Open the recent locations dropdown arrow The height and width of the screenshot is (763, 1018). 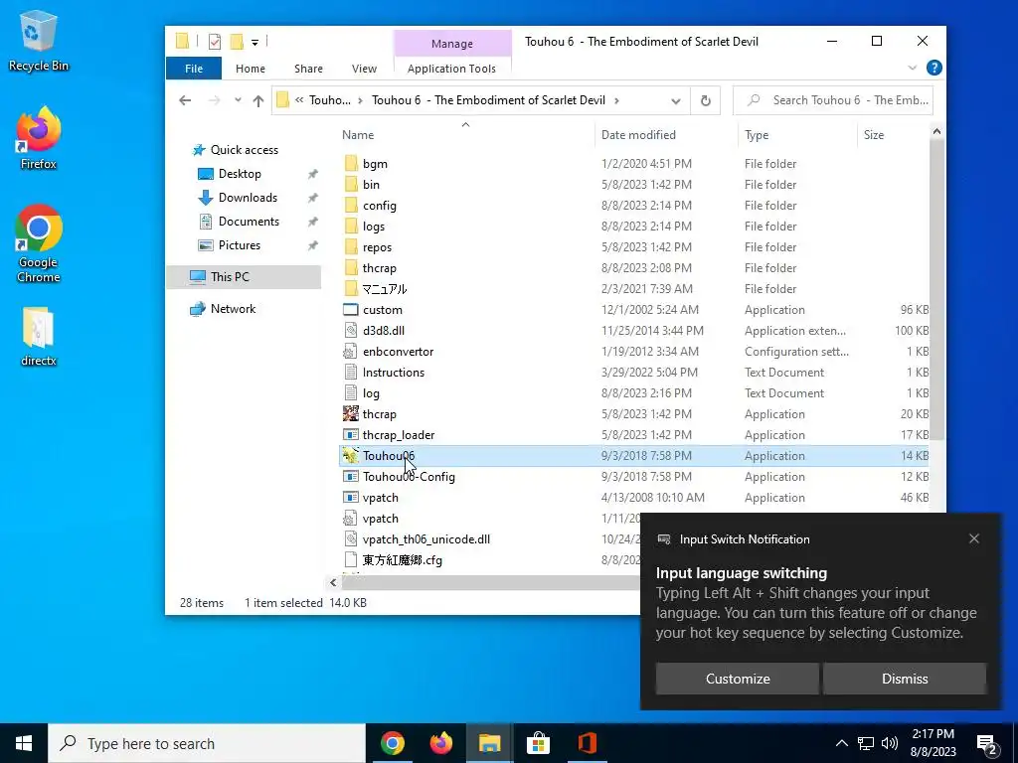pos(238,100)
